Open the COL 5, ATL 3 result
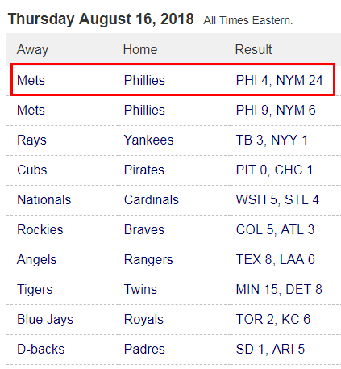 click(x=275, y=229)
